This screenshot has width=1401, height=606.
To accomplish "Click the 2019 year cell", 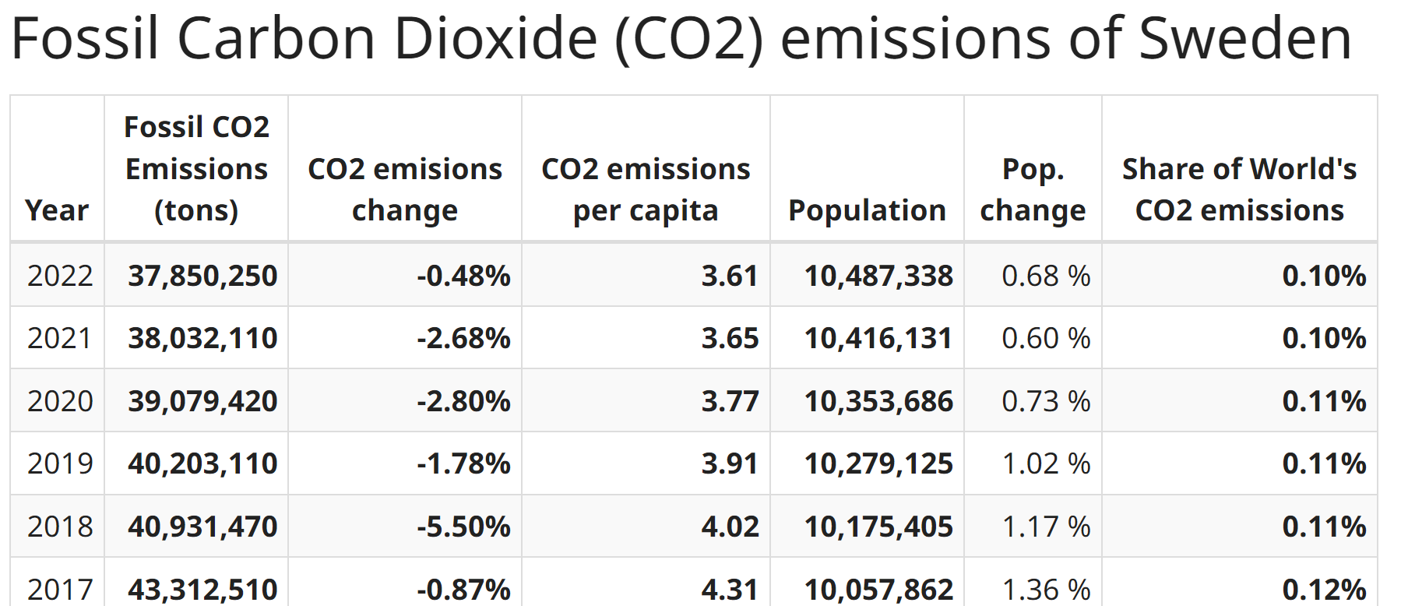I will (x=60, y=463).
